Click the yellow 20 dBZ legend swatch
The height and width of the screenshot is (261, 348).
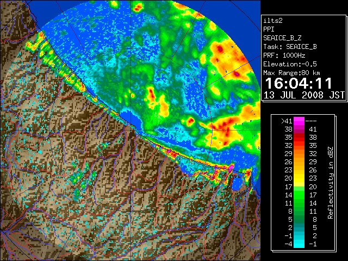pos(299,178)
